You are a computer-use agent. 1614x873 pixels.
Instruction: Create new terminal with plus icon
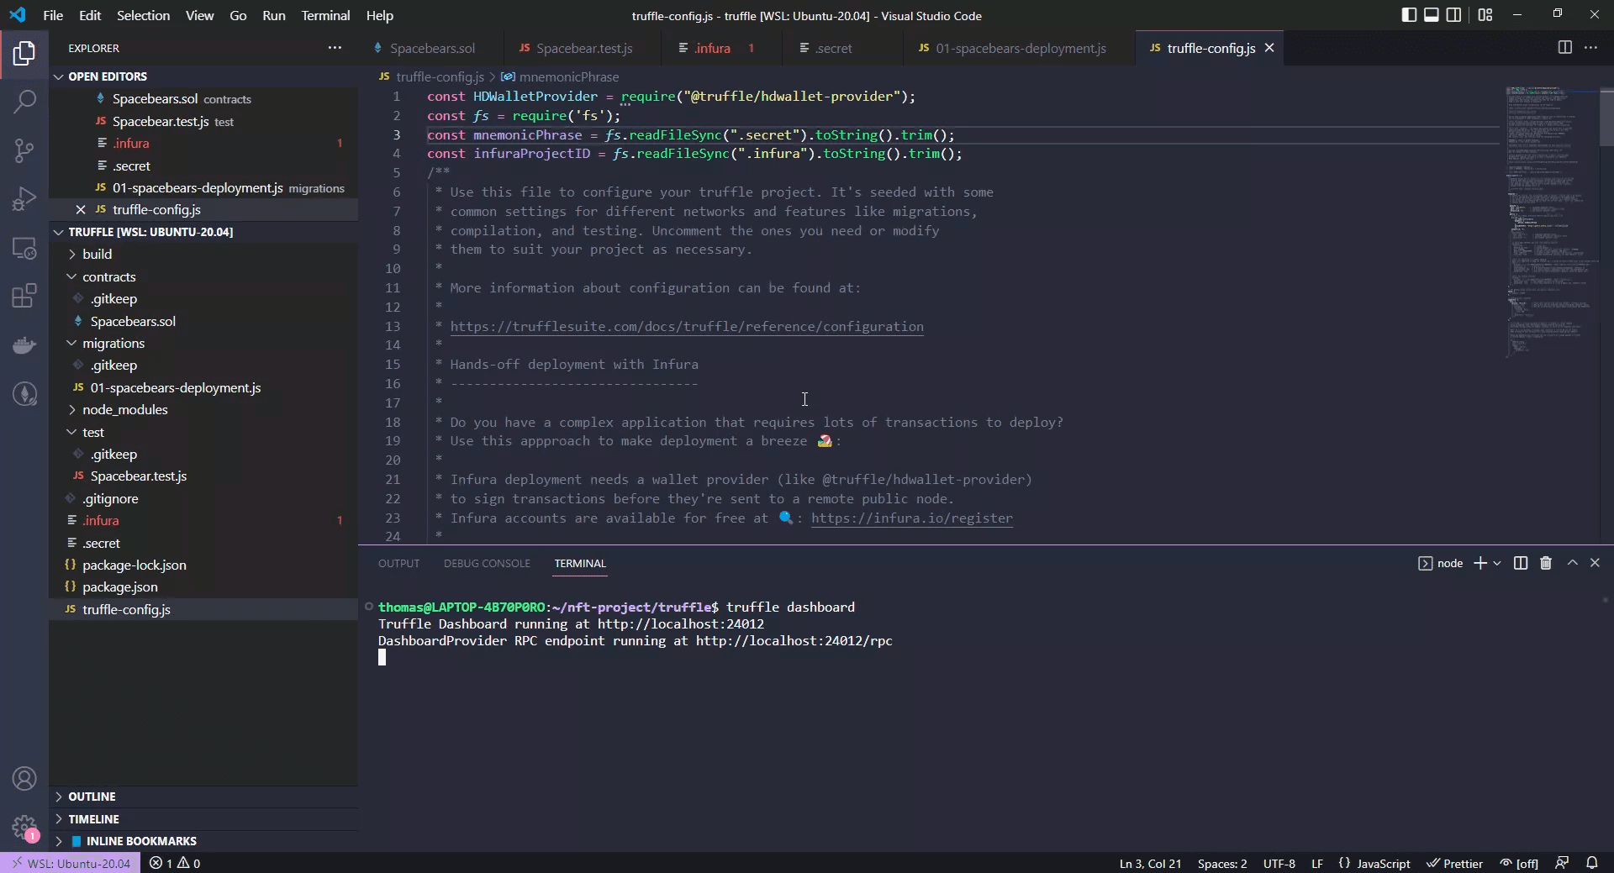tap(1480, 563)
